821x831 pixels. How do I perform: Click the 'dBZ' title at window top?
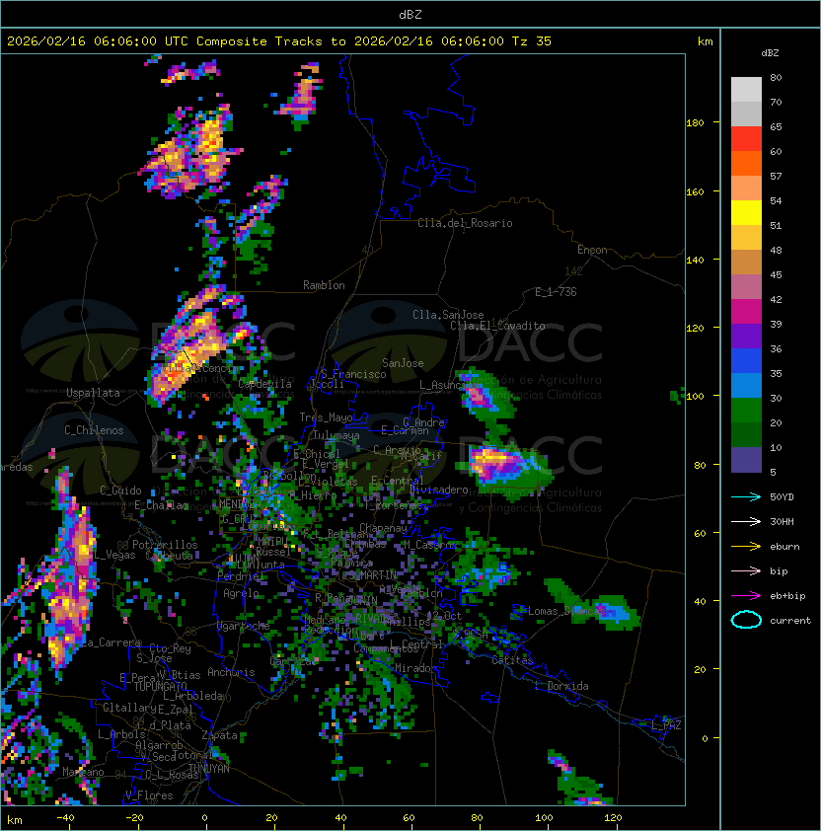[x=410, y=14]
